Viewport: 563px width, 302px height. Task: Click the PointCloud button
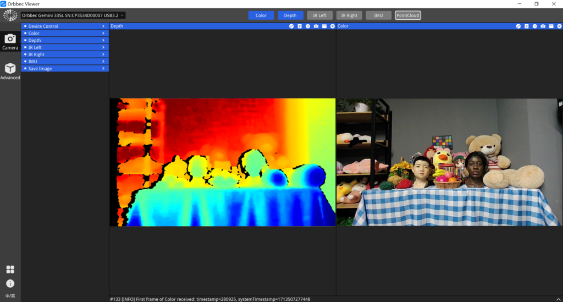click(407, 15)
